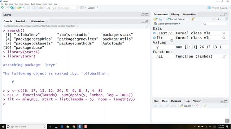
Task: Click the taskbar search box
Action: pyautogui.click(x=26, y=126)
